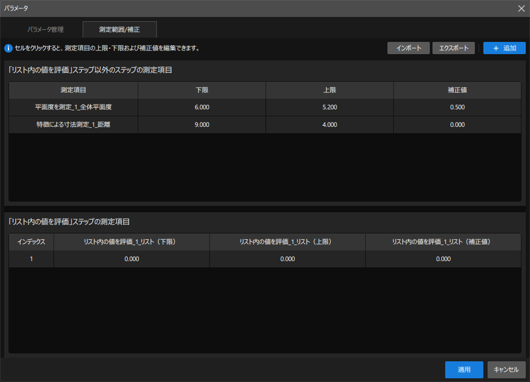Edit the 4.000 upper limit cell

tap(330, 125)
